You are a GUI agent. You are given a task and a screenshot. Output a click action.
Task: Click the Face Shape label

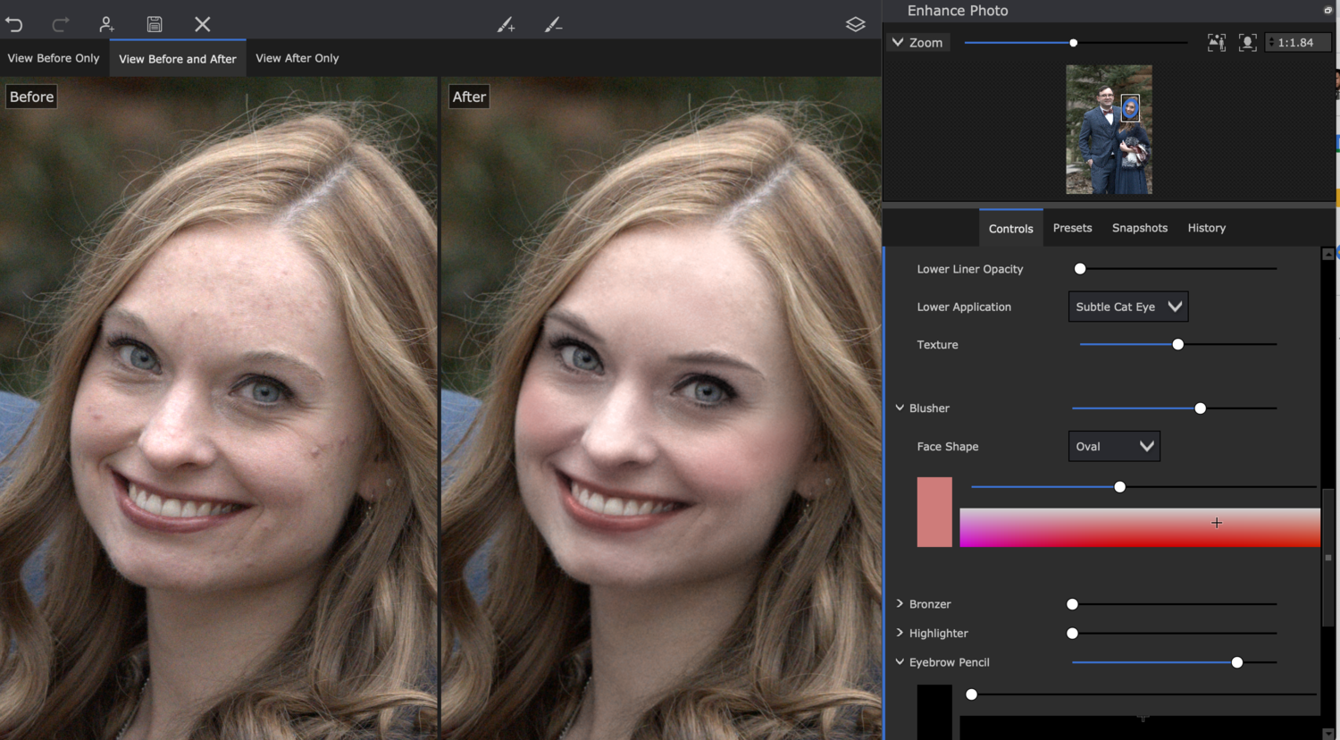[x=948, y=446]
